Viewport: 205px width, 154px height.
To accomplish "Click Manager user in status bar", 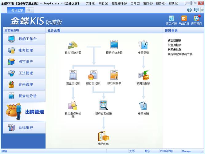I will point(187,151).
